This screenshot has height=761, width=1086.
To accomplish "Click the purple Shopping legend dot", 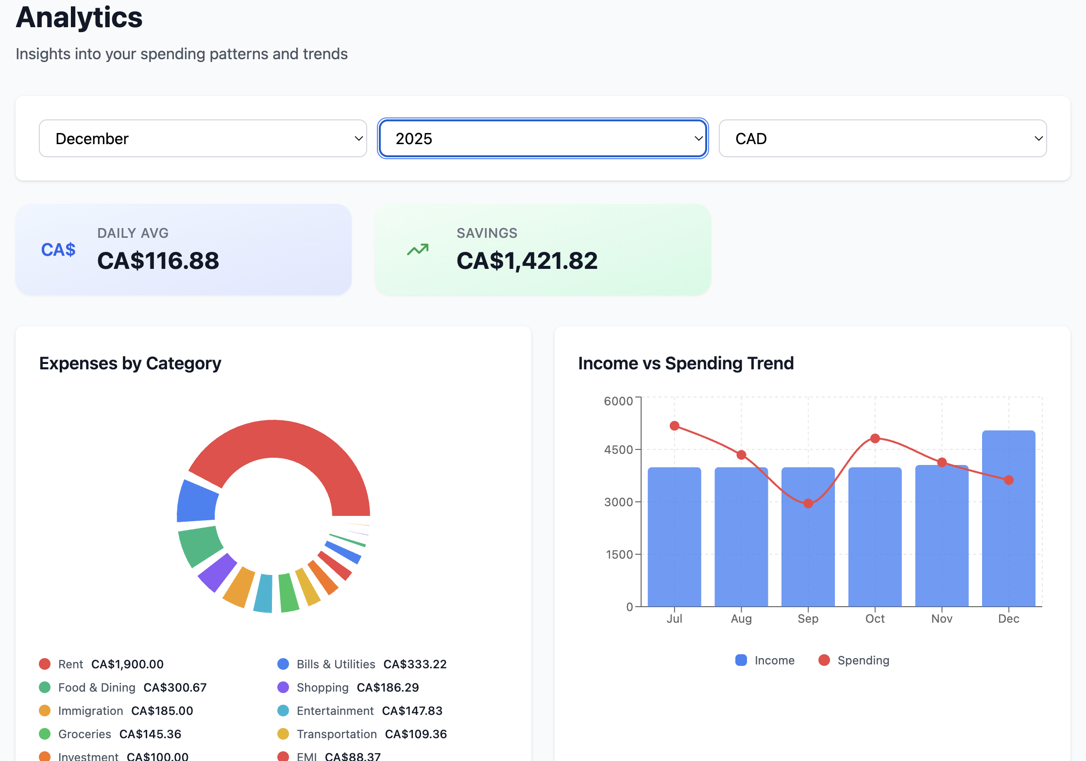I will click(x=283, y=687).
